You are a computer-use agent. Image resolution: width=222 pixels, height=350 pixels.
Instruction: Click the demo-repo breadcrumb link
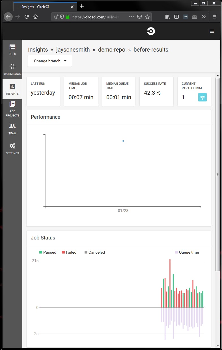(111, 50)
